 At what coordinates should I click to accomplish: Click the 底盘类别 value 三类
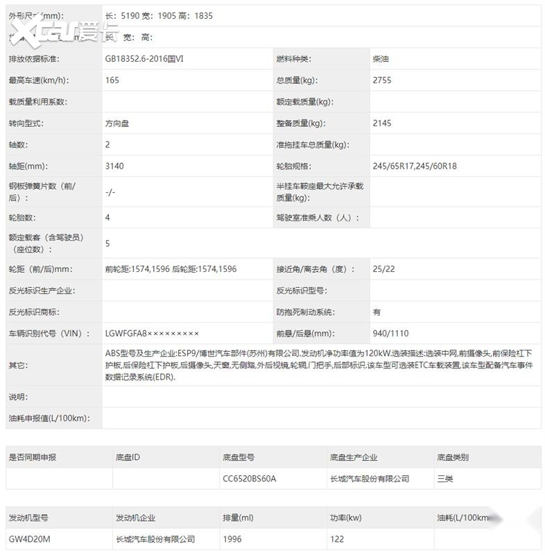445,479
